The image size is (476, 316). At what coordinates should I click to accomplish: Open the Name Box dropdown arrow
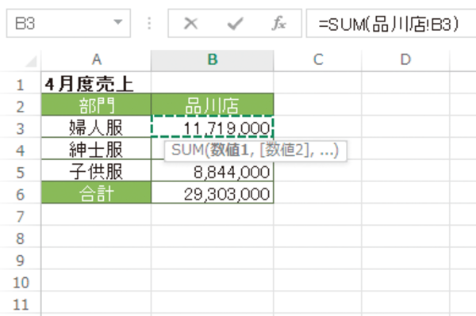click(x=117, y=22)
